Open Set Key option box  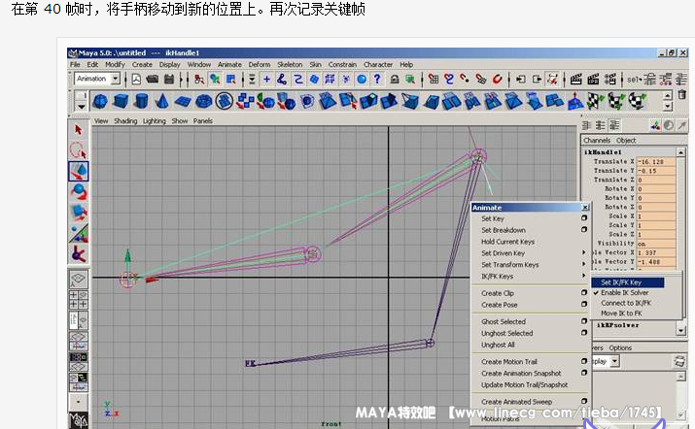584,217
